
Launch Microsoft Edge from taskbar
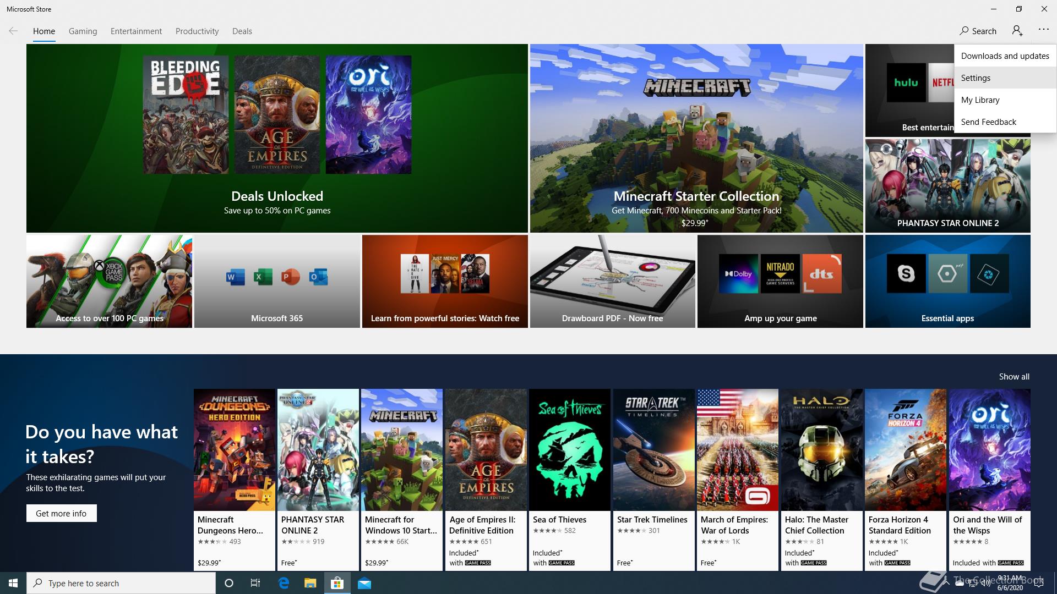[284, 583]
